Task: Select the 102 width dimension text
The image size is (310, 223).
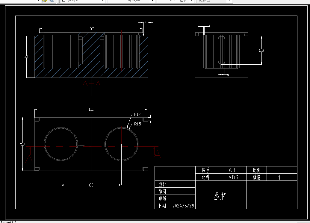Action: click(91, 29)
